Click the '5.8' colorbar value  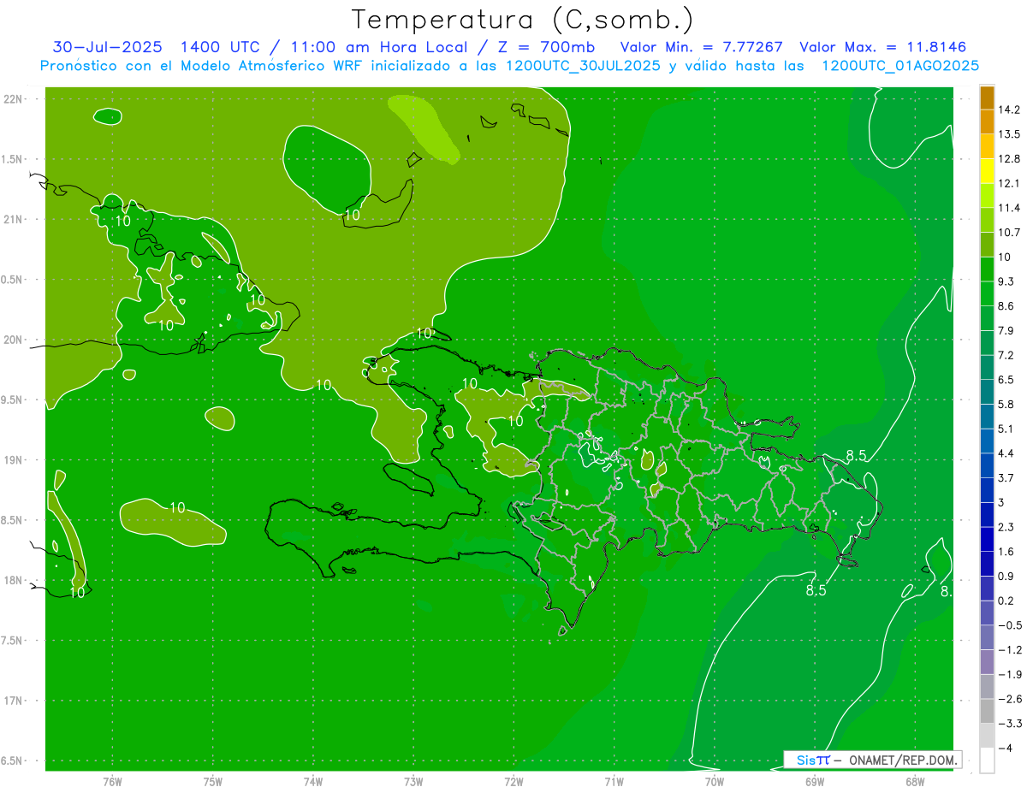click(x=1006, y=404)
